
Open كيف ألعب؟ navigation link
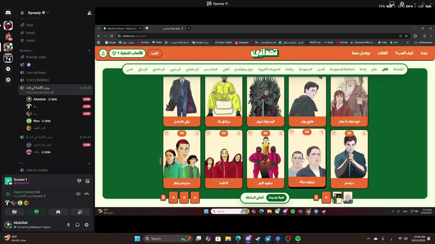click(404, 53)
